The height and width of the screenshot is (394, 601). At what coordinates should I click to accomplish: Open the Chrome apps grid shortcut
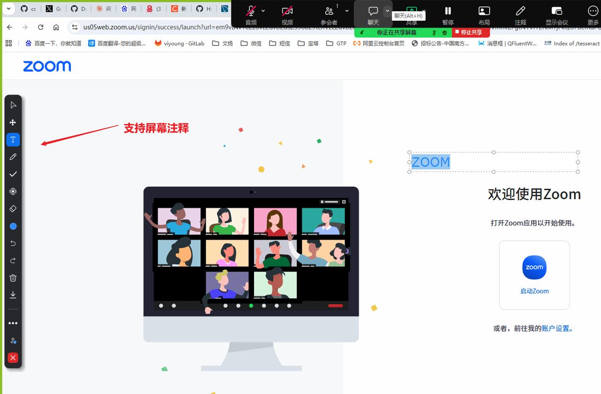pyautogui.click(x=8, y=43)
